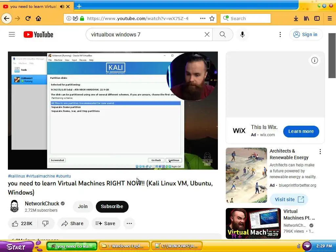This screenshot has height=252, width=336.
Task: Open Virtual Machines Pt. 2 video thumbnail
Action: [253, 223]
